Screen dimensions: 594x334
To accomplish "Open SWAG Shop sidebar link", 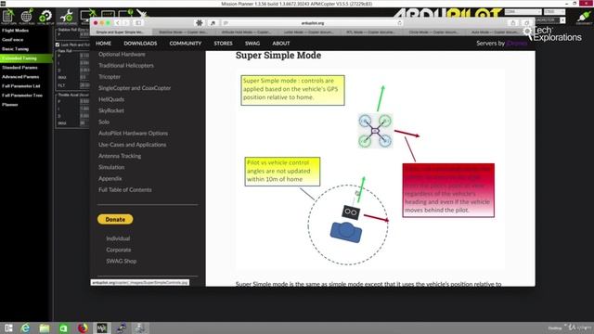I will (122, 261).
